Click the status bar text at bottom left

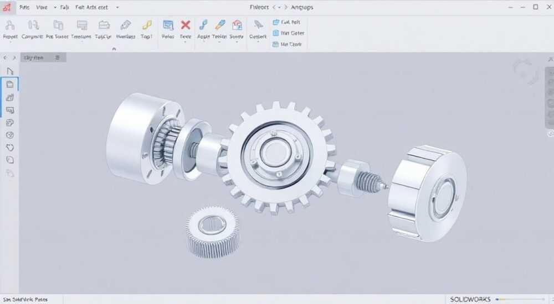pyautogui.click(x=25, y=300)
